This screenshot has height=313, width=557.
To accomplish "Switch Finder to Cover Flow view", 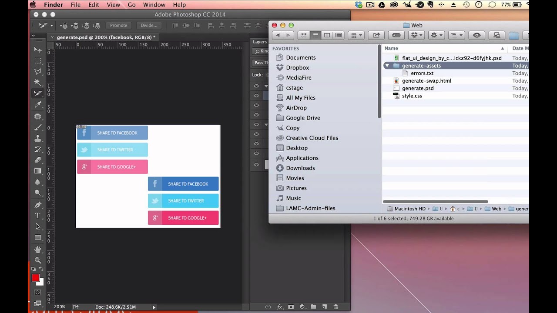I will pos(339,35).
